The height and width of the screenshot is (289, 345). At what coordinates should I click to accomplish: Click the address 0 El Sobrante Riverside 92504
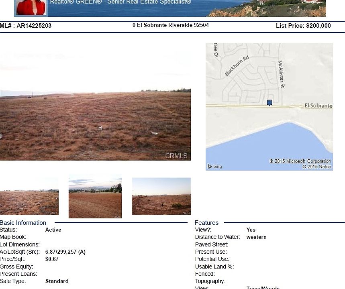171,25
